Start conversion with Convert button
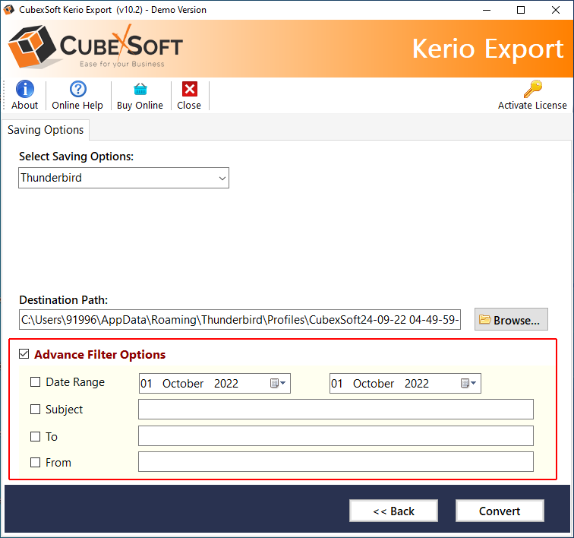This screenshot has height=538, width=574. click(x=500, y=511)
